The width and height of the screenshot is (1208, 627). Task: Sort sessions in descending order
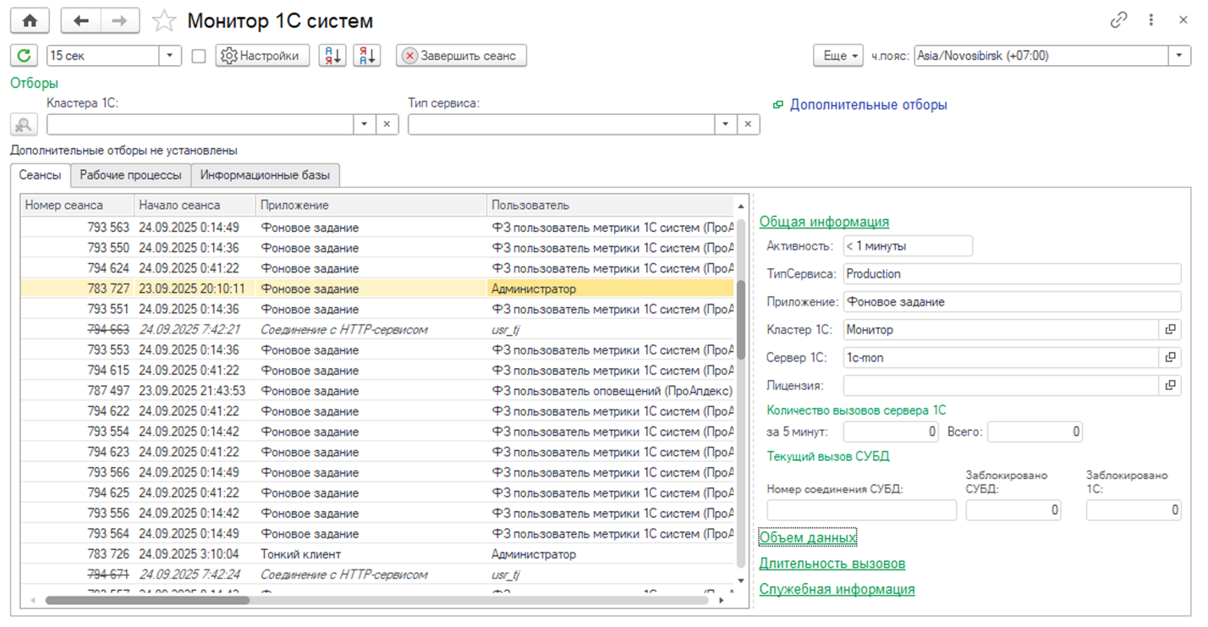pyautogui.click(x=366, y=56)
